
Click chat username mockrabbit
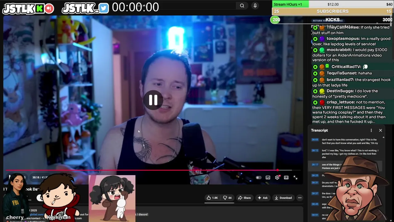pyautogui.click(x=339, y=50)
